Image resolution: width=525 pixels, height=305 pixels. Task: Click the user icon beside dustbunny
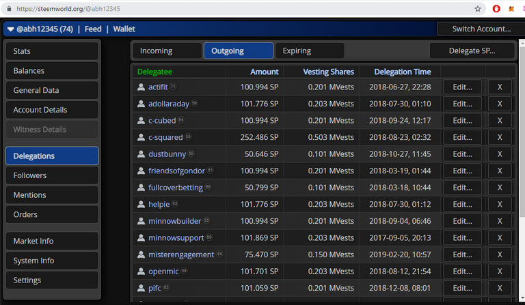pos(141,154)
